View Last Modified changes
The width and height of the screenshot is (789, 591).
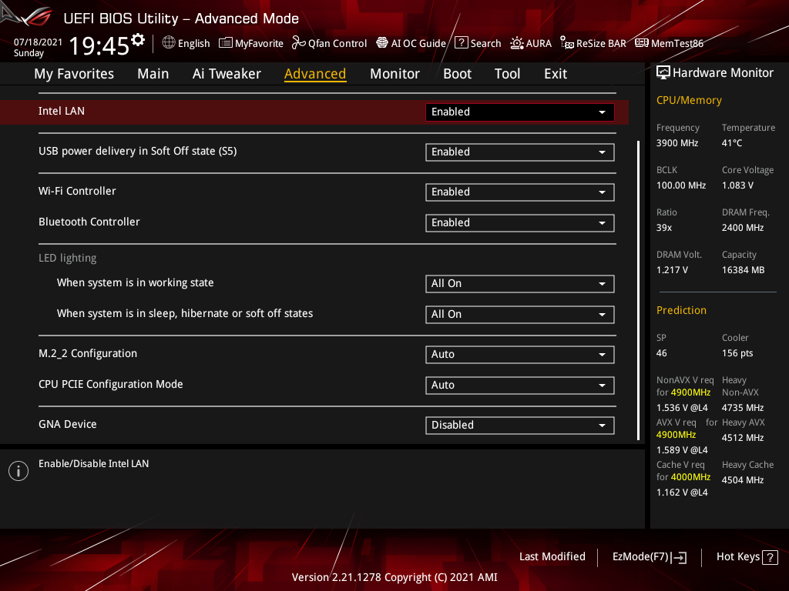552,556
